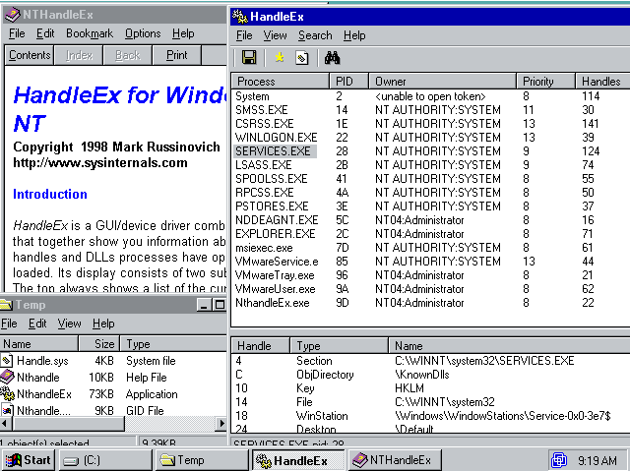This screenshot has height=471, width=630.
Task: Open the Help menu in HandleEx
Action: click(354, 35)
